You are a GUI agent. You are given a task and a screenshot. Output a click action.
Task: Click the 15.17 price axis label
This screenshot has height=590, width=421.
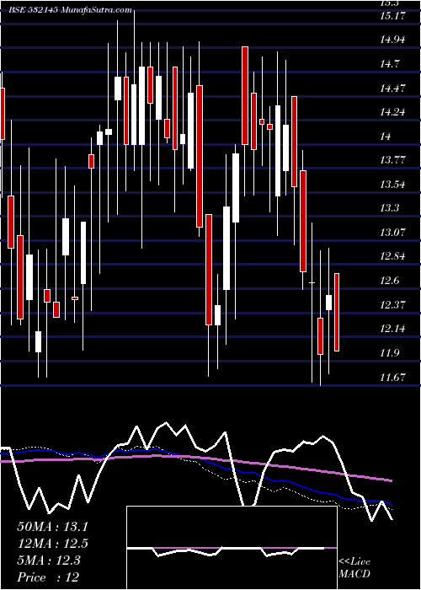point(393,17)
